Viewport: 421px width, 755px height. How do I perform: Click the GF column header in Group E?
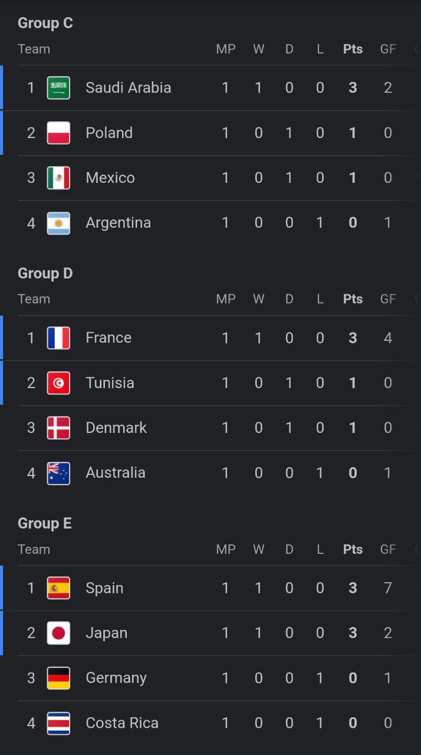coord(388,549)
